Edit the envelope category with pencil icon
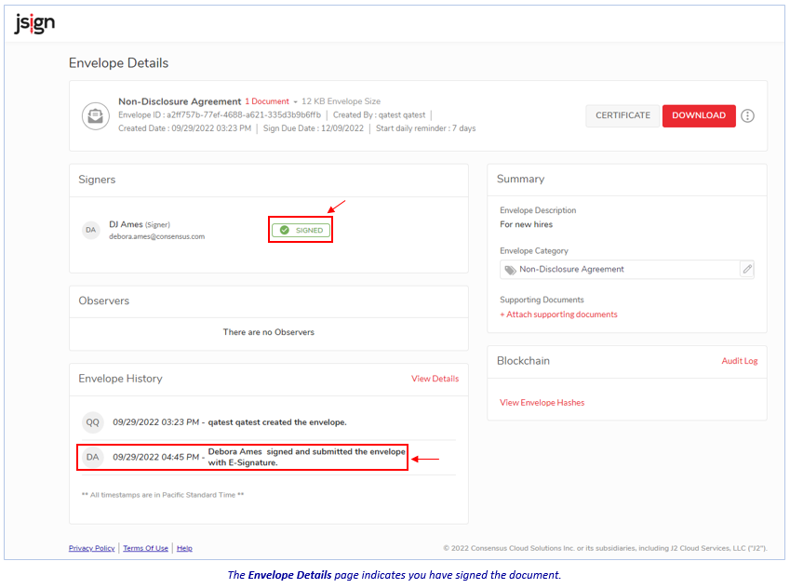The width and height of the screenshot is (790, 588). point(747,270)
